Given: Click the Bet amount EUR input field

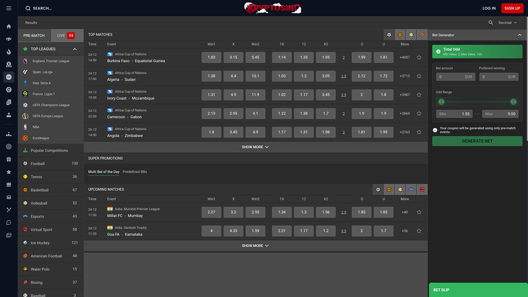Looking at the screenshot, I should click(456, 76).
